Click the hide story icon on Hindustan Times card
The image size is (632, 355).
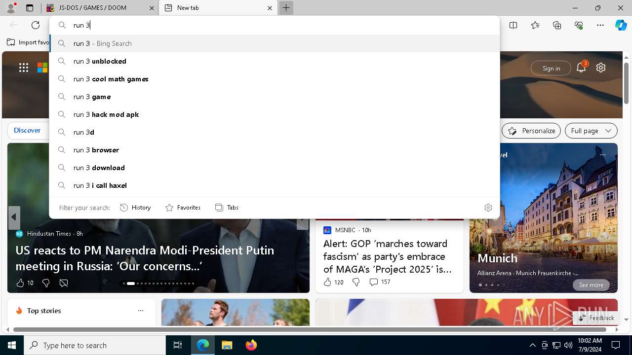(64, 283)
